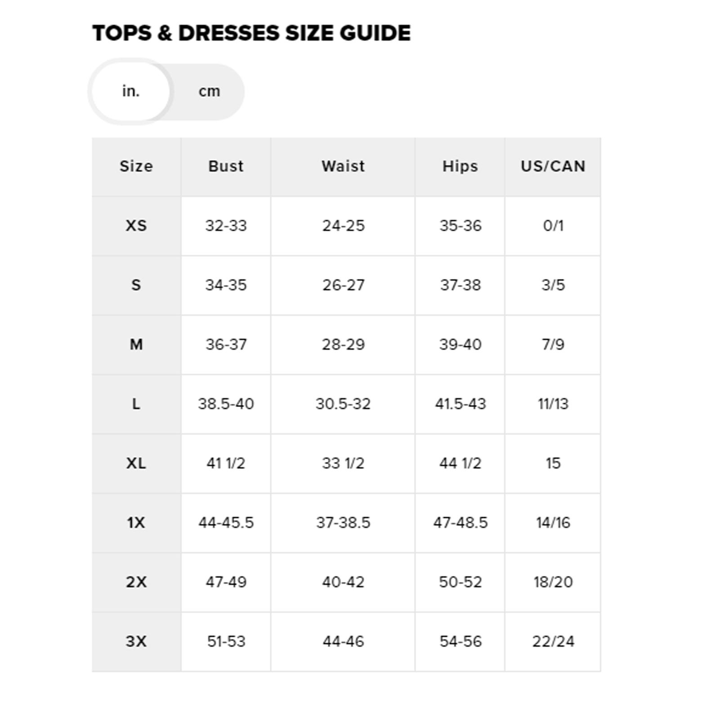The height and width of the screenshot is (720, 720).
Task: Click the Size column header
Action: tap(136, 166)
